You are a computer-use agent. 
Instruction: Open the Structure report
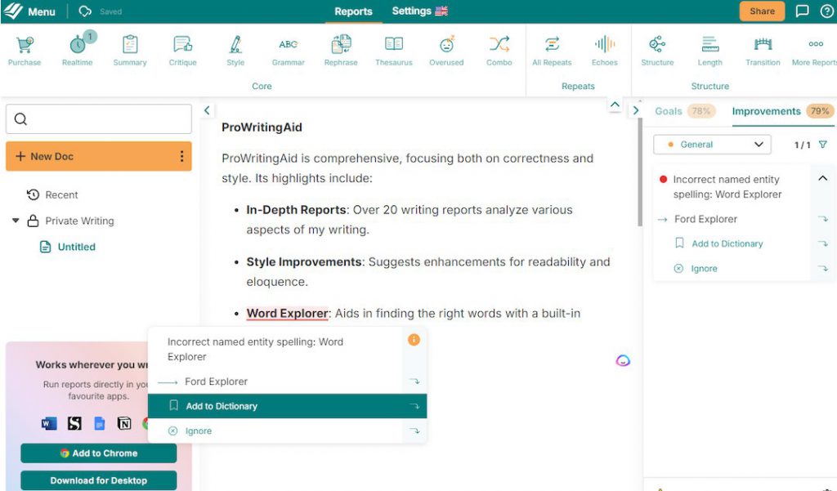coord(657,50)
